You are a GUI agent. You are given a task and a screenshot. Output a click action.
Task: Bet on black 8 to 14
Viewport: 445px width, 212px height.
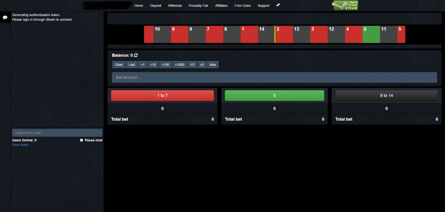386,96
